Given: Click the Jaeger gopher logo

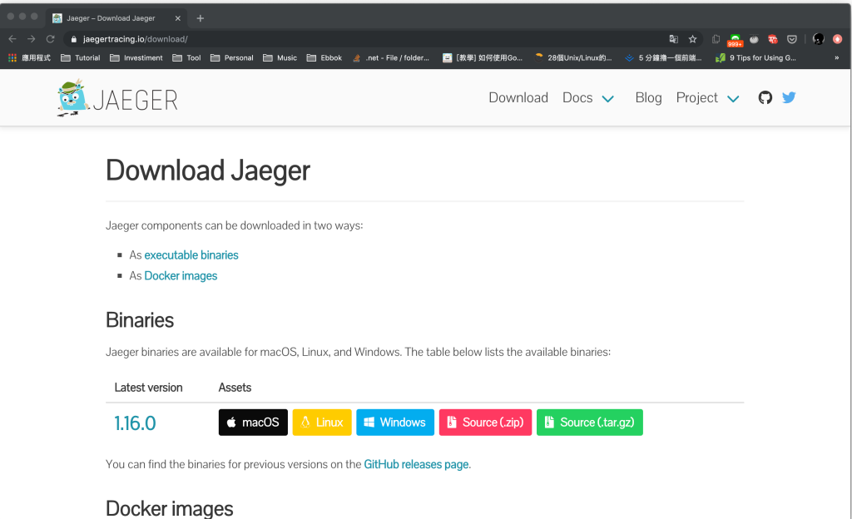Looking at the screenshot, I should click(118, 98).
